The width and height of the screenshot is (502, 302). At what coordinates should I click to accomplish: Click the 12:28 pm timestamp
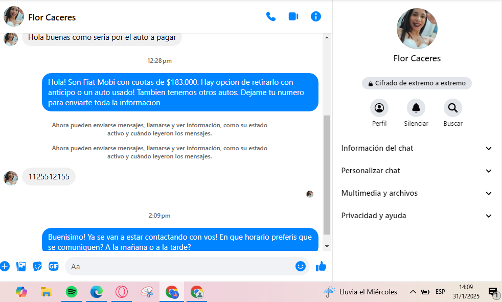[x=159, y=61]
